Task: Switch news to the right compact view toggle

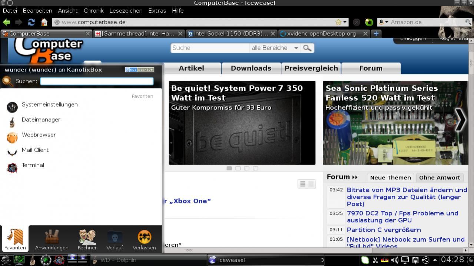Action: (311, 184)
